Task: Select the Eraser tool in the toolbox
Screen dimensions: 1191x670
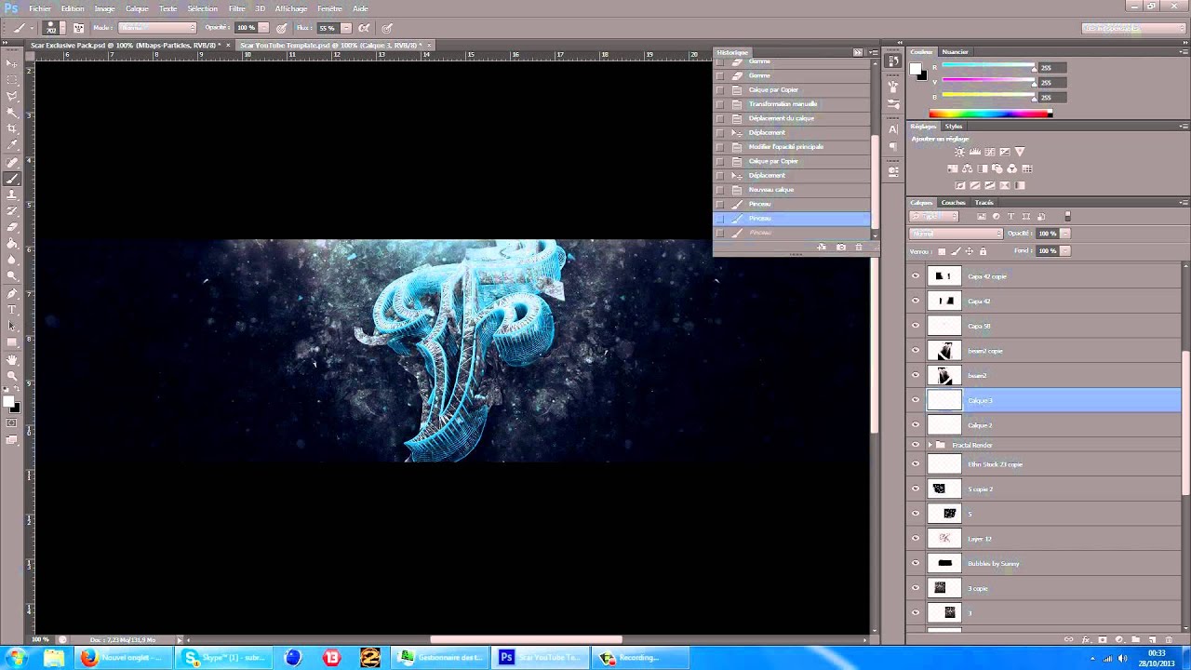Action: (12, 227)
